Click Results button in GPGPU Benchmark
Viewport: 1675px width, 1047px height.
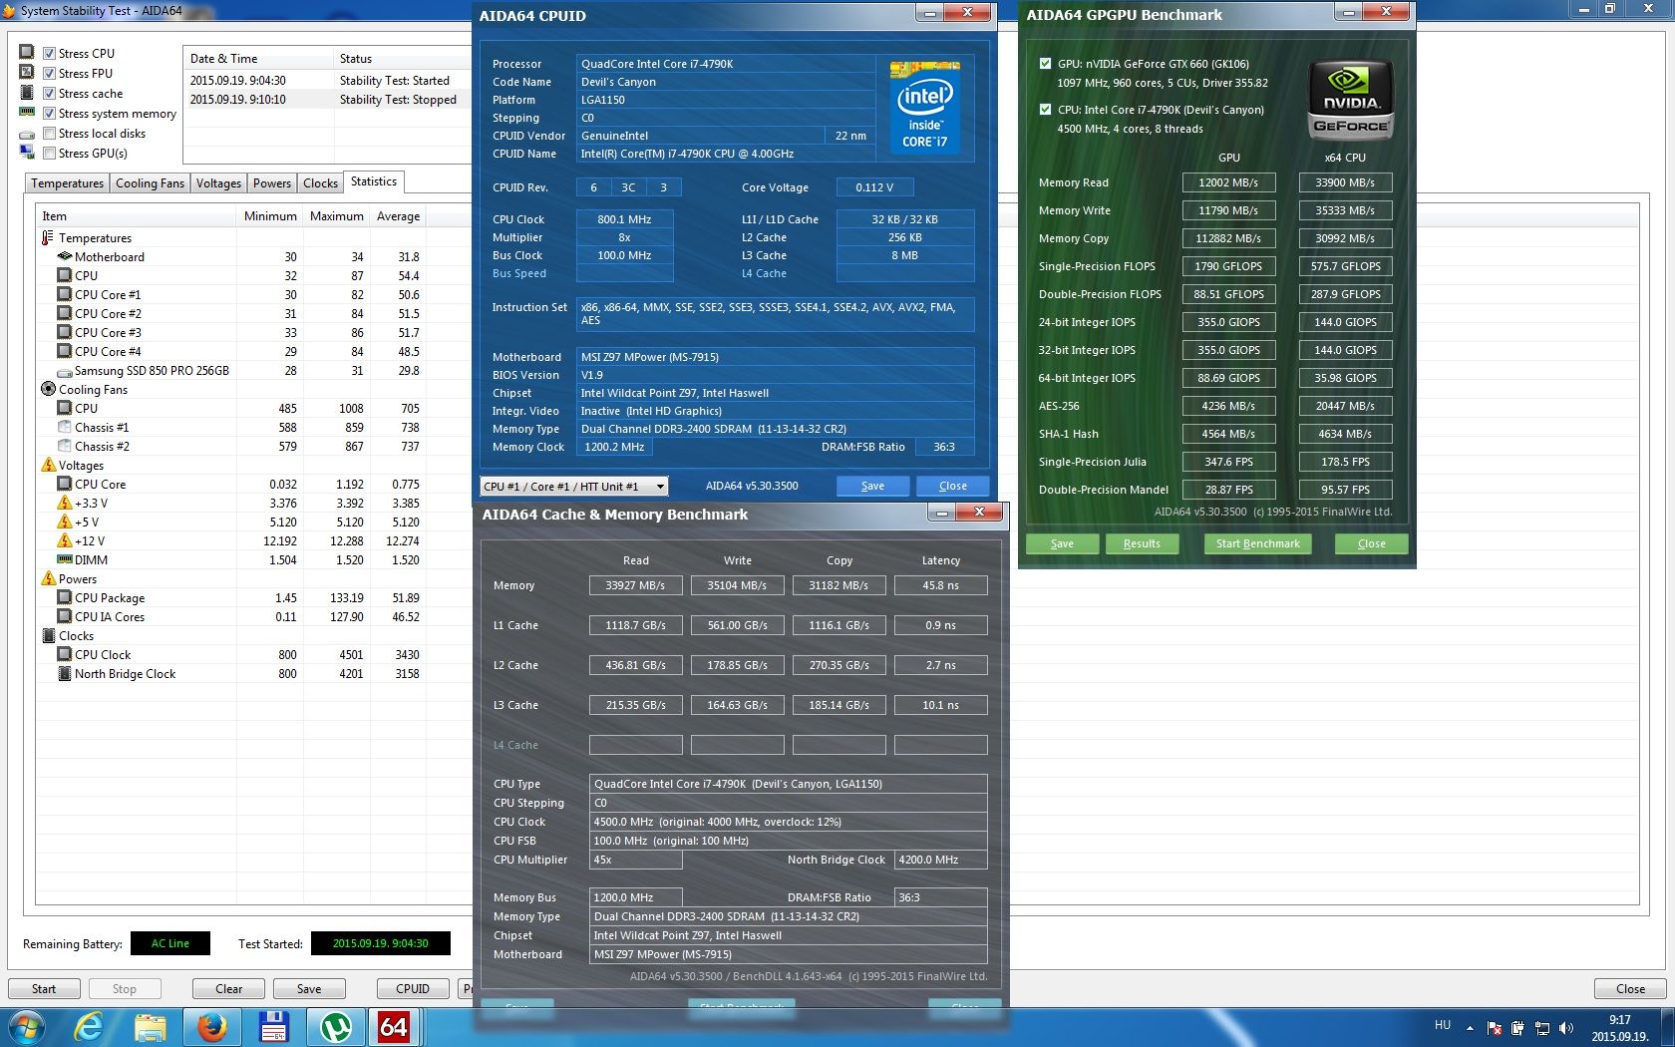click(x=1142, y=543)
